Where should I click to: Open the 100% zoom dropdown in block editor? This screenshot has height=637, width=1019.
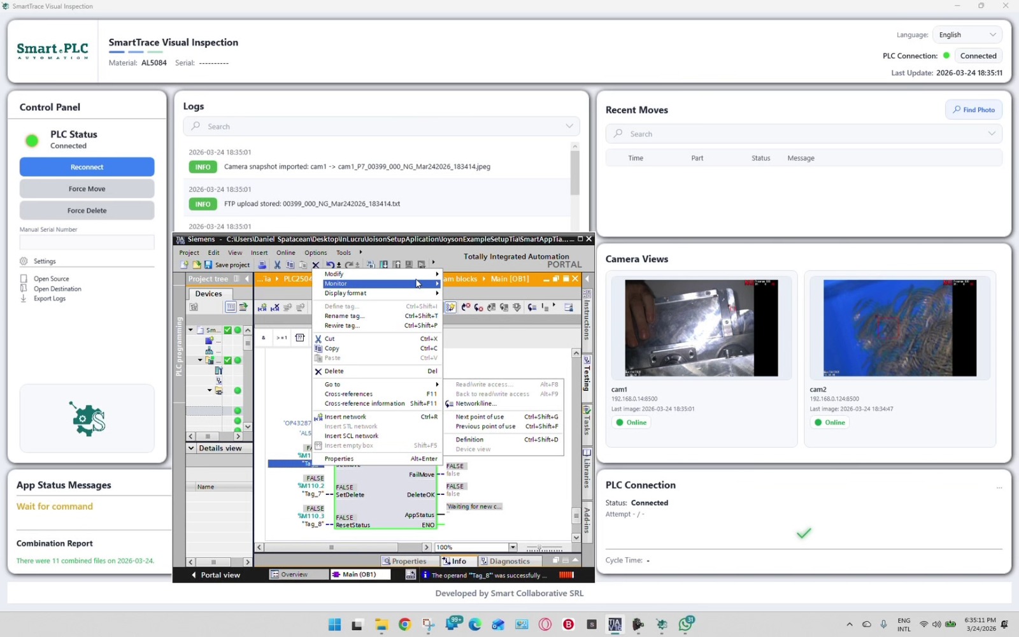coord(513,547)
